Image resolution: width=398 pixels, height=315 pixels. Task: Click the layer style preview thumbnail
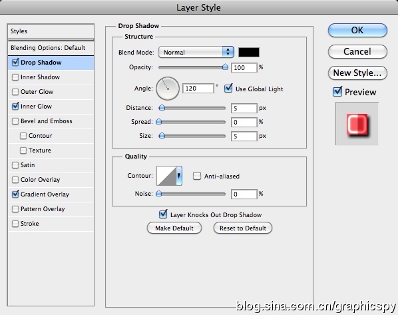point(357,124)
